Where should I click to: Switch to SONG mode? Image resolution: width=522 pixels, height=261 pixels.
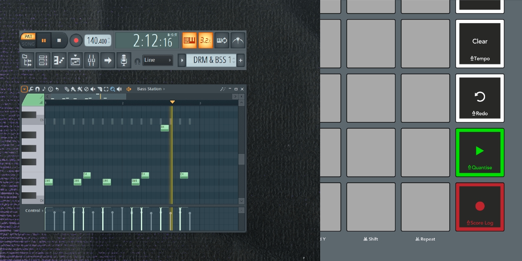tap(28, 44)
